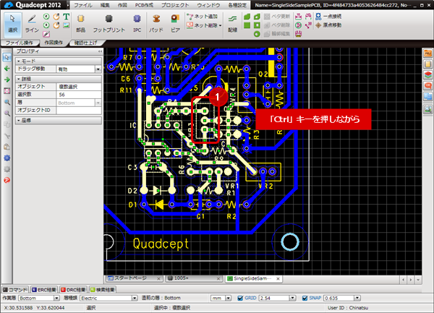This screenshot has width=434, height=313.
Task: Close the SingleSideSam document tab
Action: pyautogui.click(x=278, y=279)
